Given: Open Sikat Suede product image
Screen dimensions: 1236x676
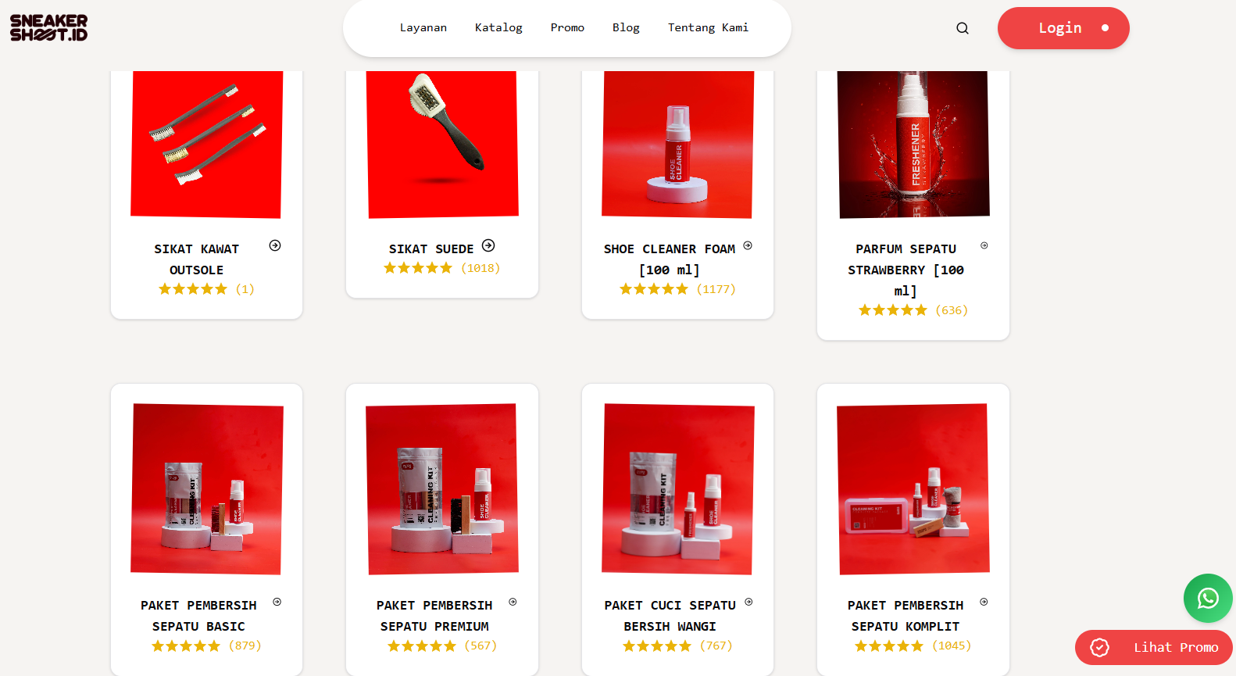Looking at the screenshot, I should pos(442,145).
